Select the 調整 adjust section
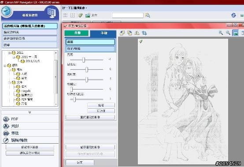244x167 pixels. [x=90, y=42]
